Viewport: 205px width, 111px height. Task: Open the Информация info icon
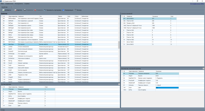(x=63, y=10)
